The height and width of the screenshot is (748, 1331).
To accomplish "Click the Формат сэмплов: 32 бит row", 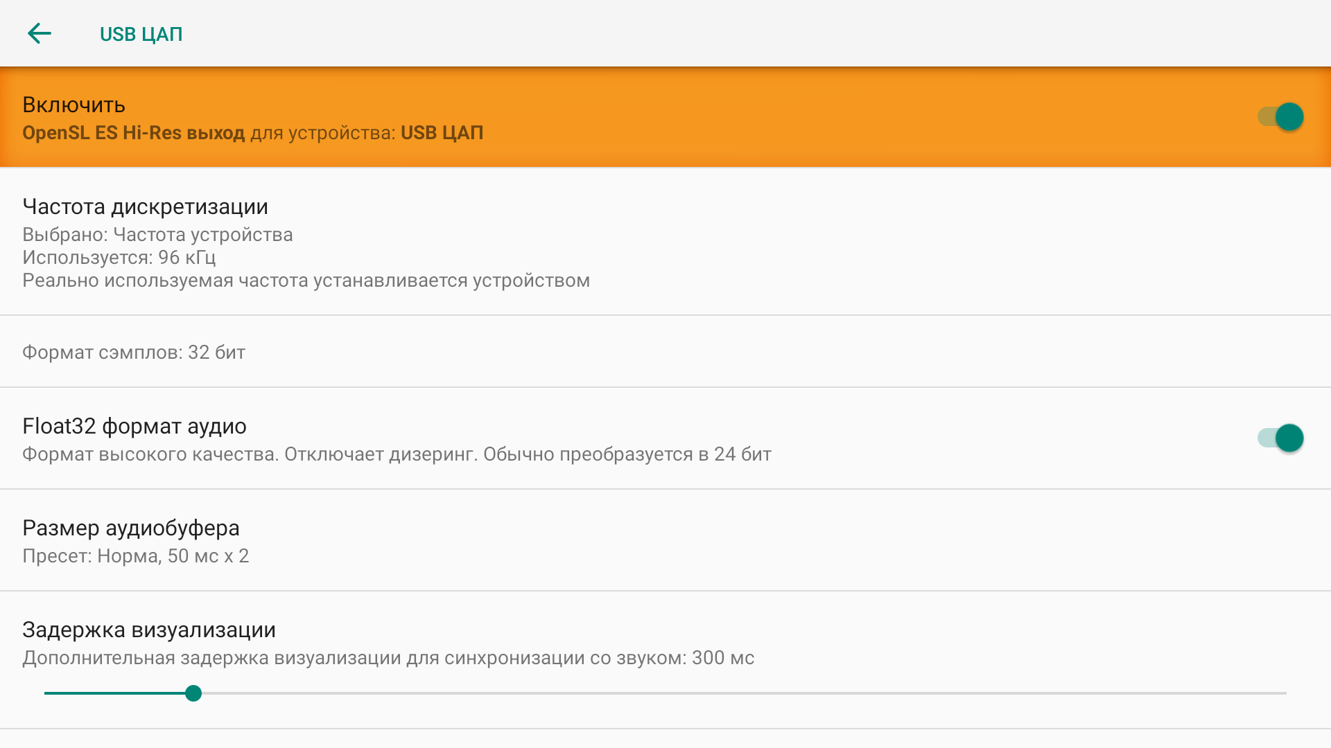I will coord(134,353).
